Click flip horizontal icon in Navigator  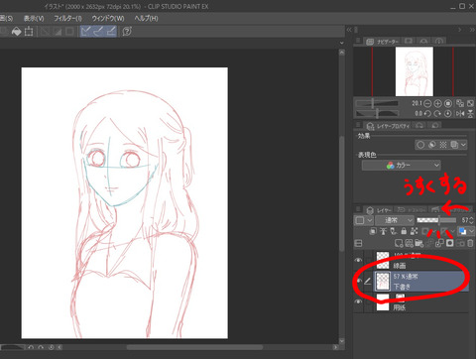pyautogui.click(x=460, y=114)
